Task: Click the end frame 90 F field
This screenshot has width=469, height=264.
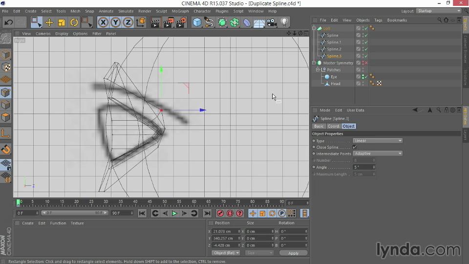Action: pos(122,213)
